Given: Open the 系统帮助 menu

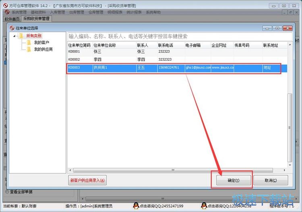Looking at the screenshot, I should click(153, 12).
